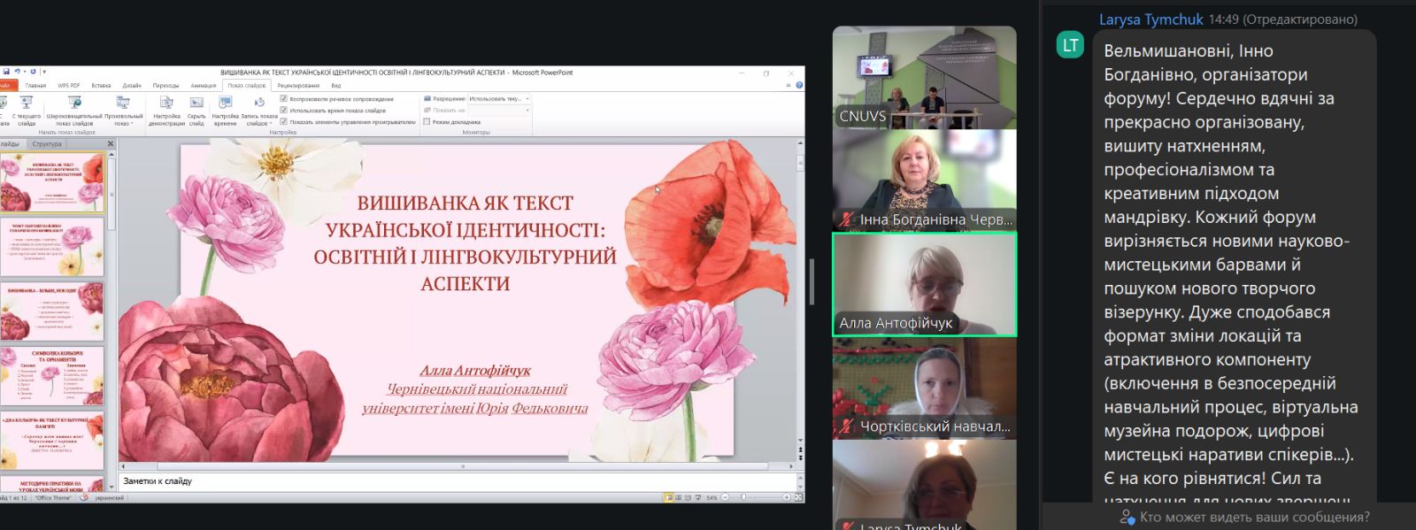Click the Hide Slide button
This screenshot has height=530, width=1416.
(x=196, y=110)
